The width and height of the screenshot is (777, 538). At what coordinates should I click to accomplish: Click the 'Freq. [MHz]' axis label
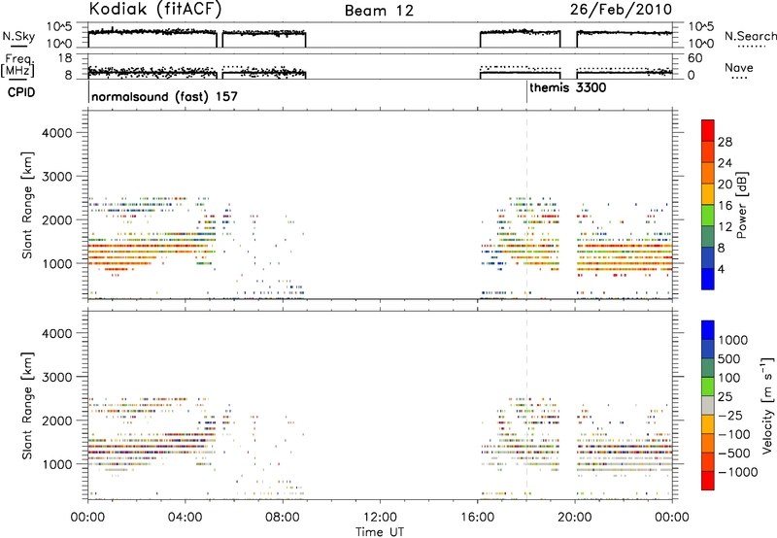[x=17, y=65]
